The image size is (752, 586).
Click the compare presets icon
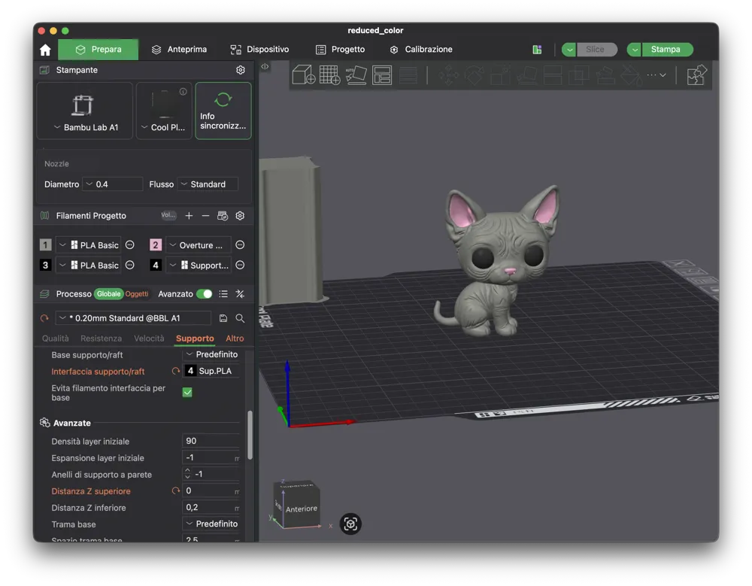240,293
